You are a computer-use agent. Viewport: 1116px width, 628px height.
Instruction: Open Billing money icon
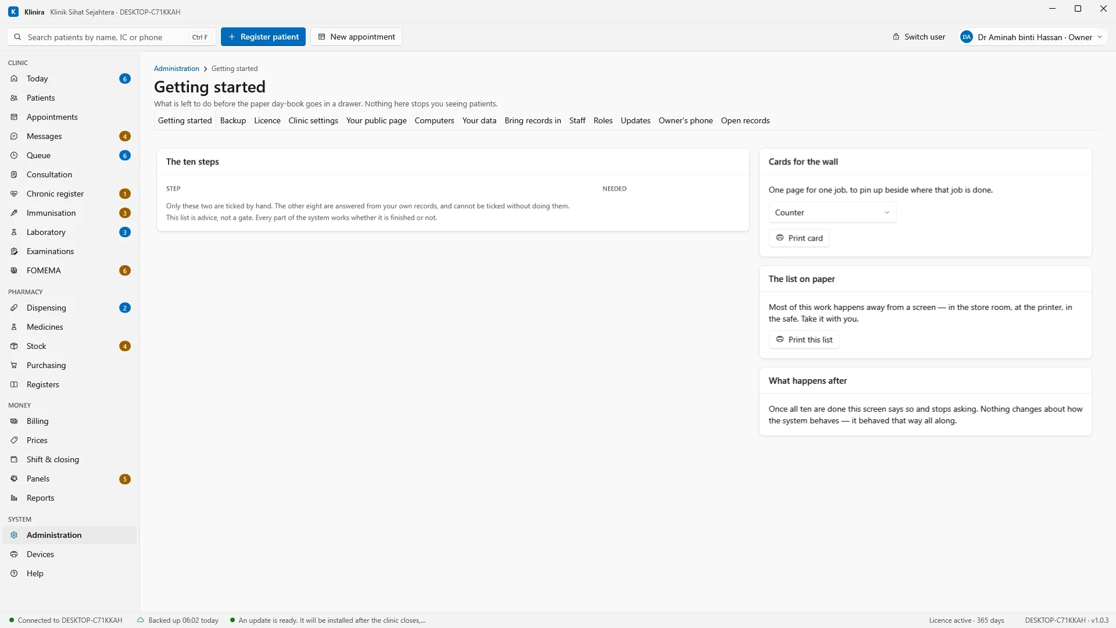pos(14,421)
